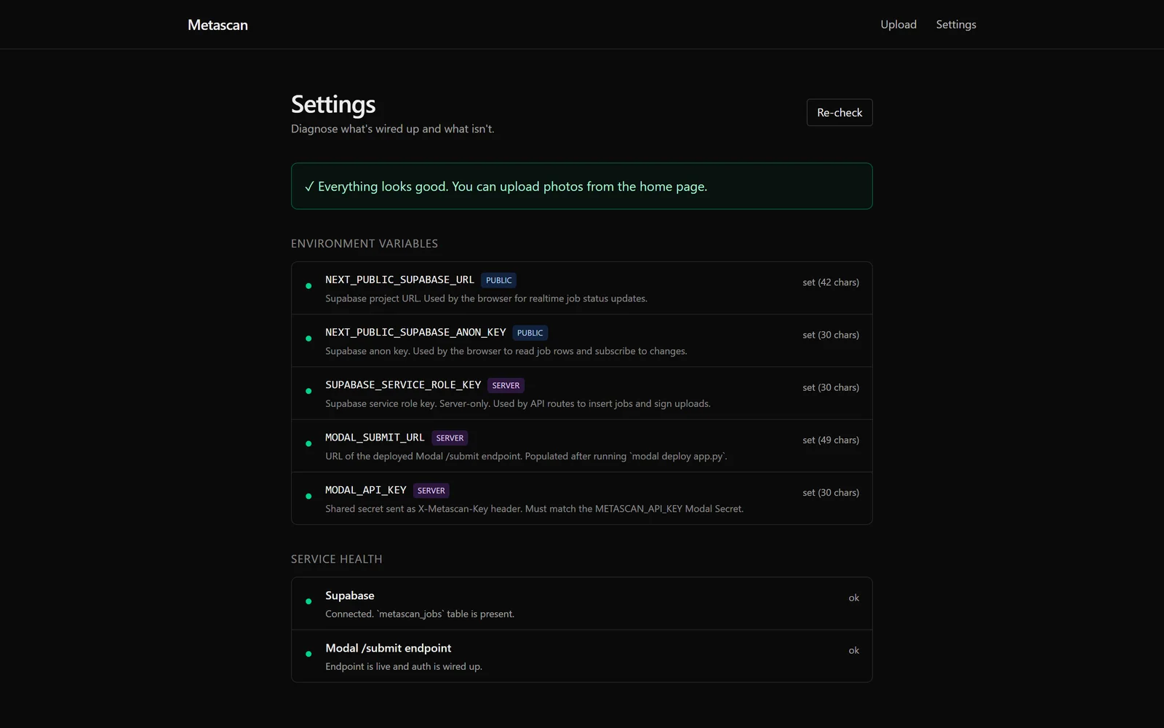This screenshot has height=728, width=1164.
Task: Click the 'set (49 chars)' status value
Action: (x=831, y=440)
